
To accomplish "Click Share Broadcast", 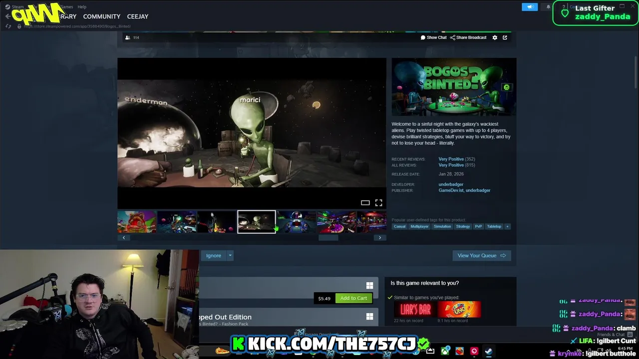I will point(468,37).
